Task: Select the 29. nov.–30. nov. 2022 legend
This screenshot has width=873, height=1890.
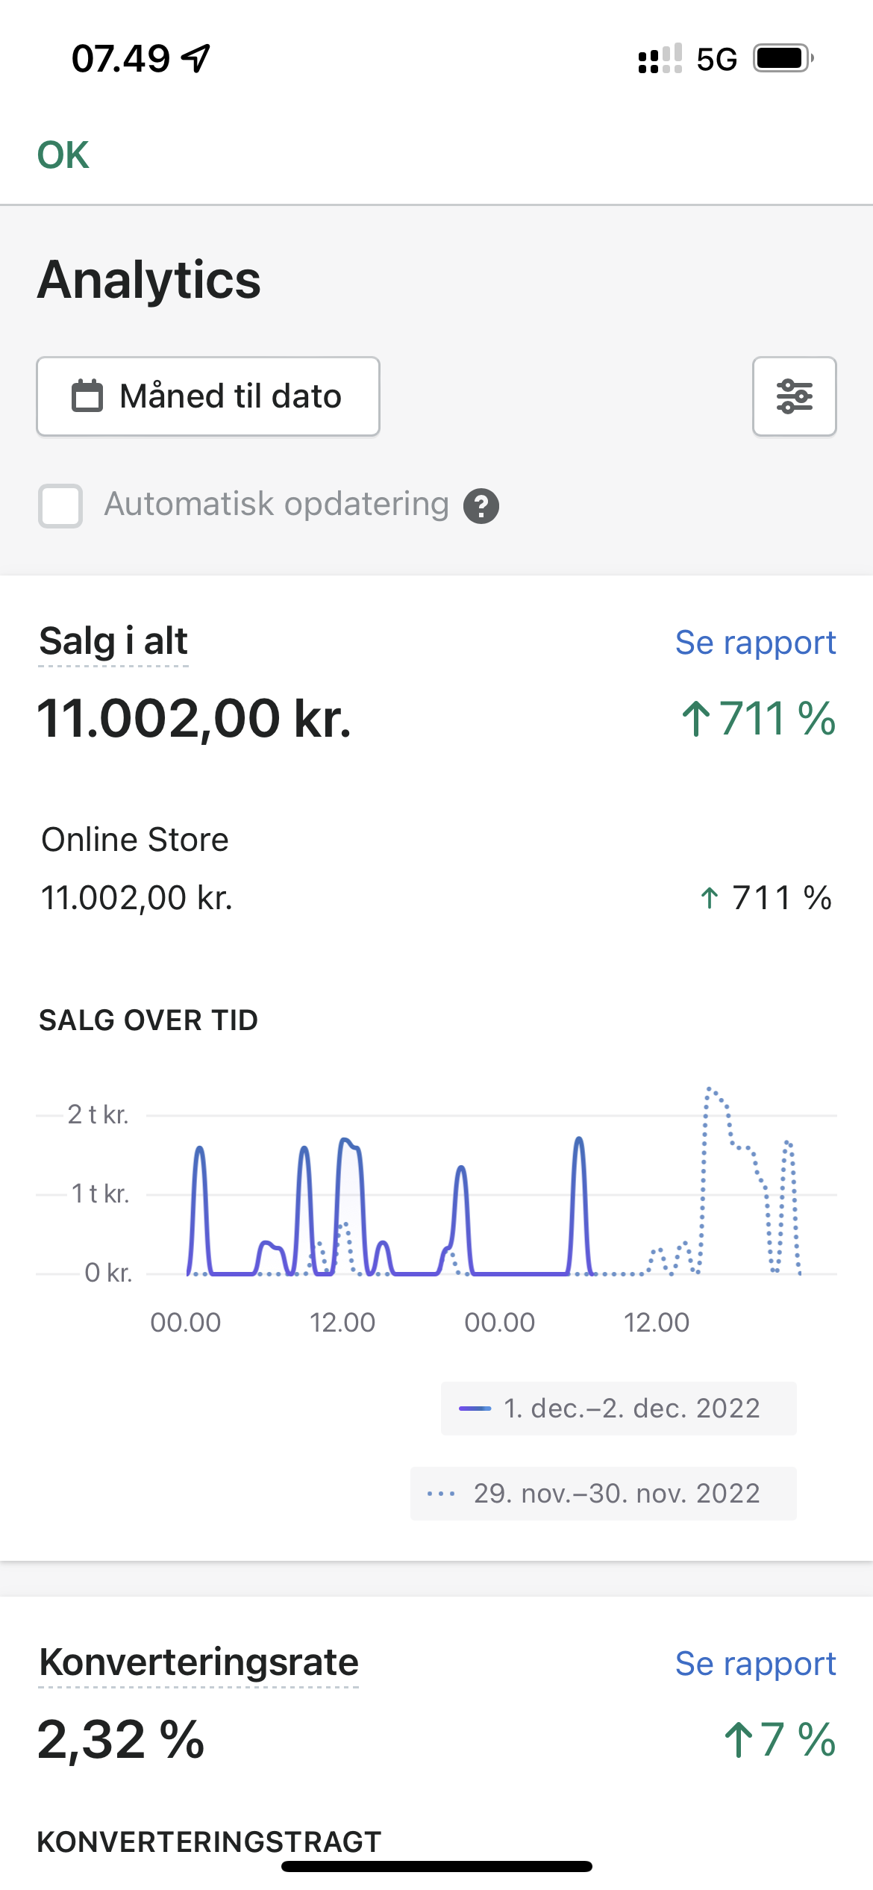Action: tap(604, 1494)
